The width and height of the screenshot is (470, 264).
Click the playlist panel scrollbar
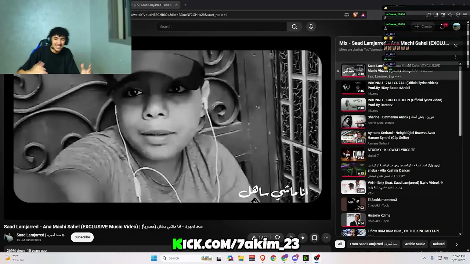pyautogui.click(x=460, y=101)
